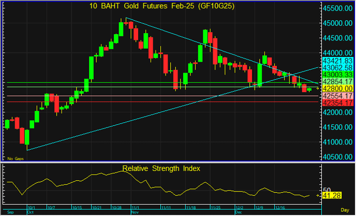Click the arrow beside RSI value 41.28
This screenshot has width=356, height=216.
(317, 195)
